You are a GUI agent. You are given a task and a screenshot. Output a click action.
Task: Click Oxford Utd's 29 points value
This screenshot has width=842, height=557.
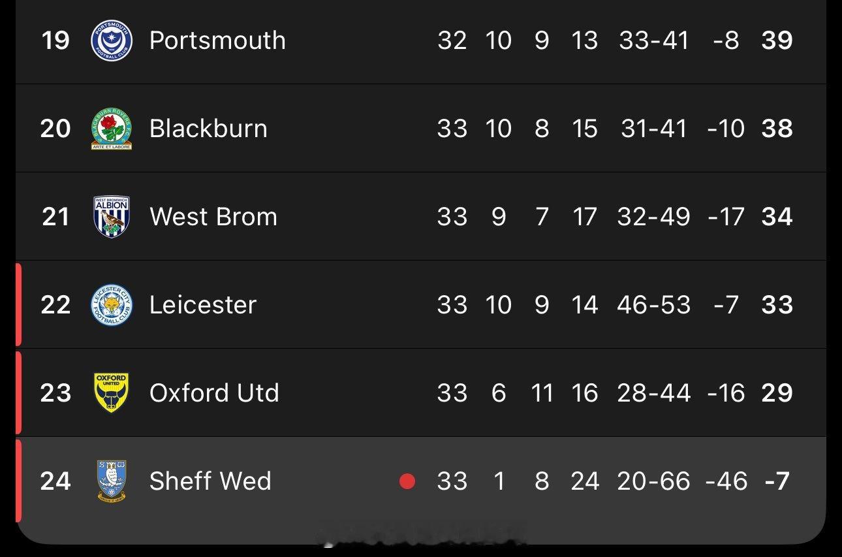coord(777,393)
